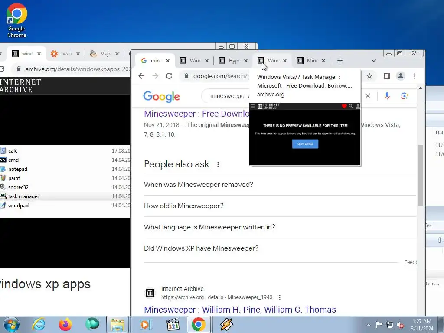Open new tab with plus button

(340, 61)
